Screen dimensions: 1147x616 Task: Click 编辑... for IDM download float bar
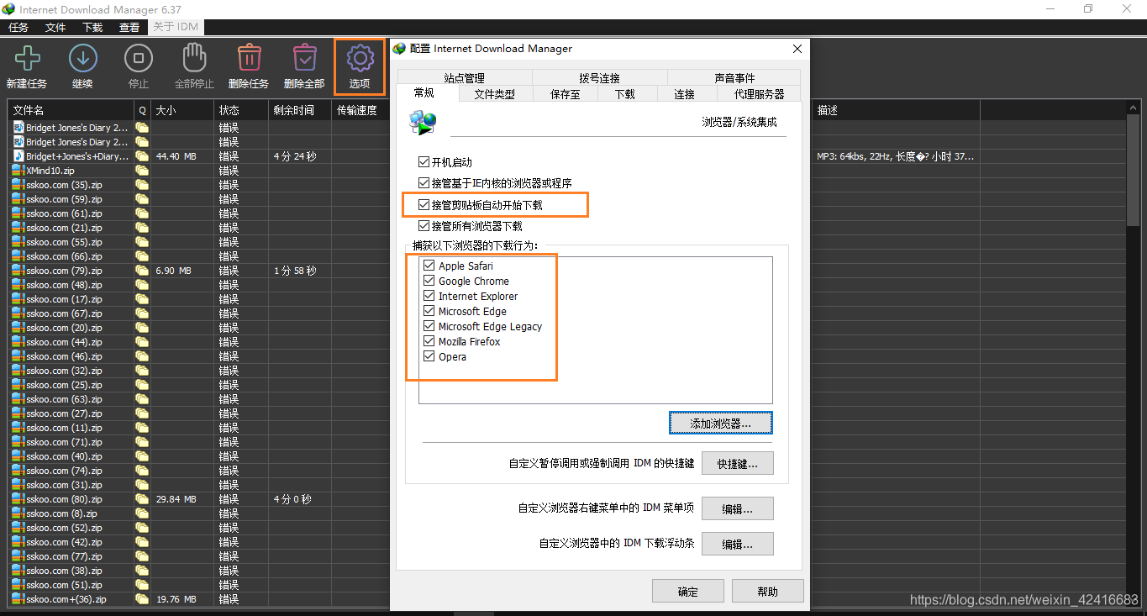coord(737,544)
